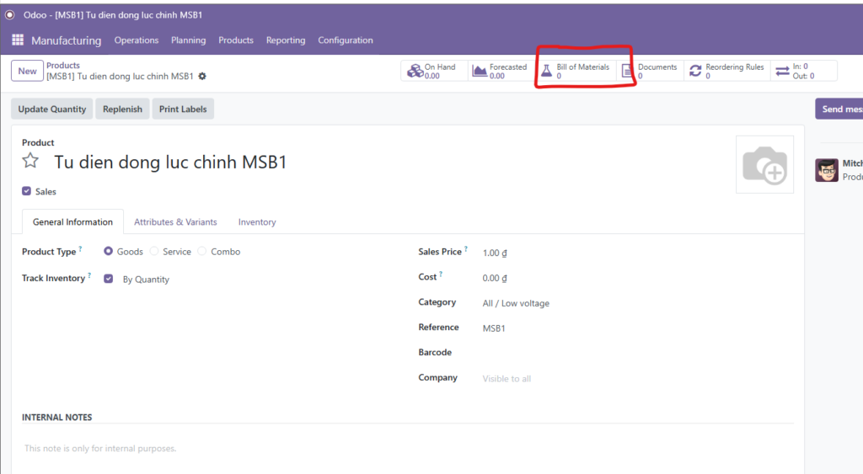Select the Service product type
The height and width of the screenshot is (474, 863).
pyautogui.click(x=154, y=252)
